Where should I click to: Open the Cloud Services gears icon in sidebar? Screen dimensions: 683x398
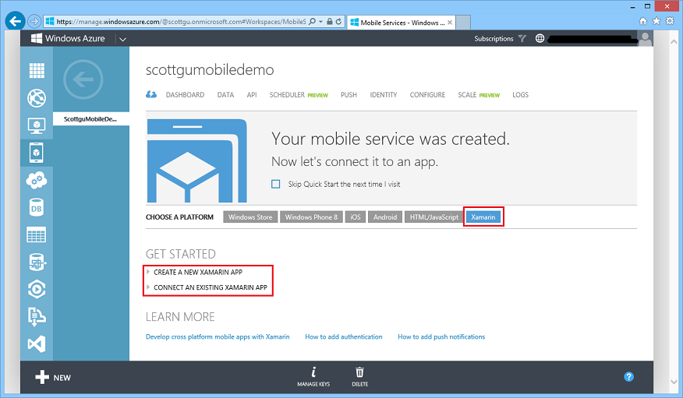(x=37, y=180)
